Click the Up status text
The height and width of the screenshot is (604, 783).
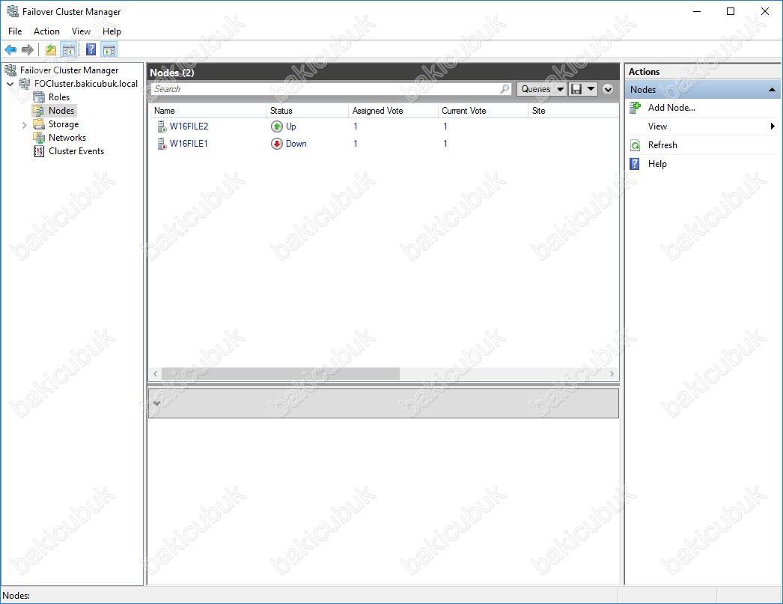coord(291,126)
